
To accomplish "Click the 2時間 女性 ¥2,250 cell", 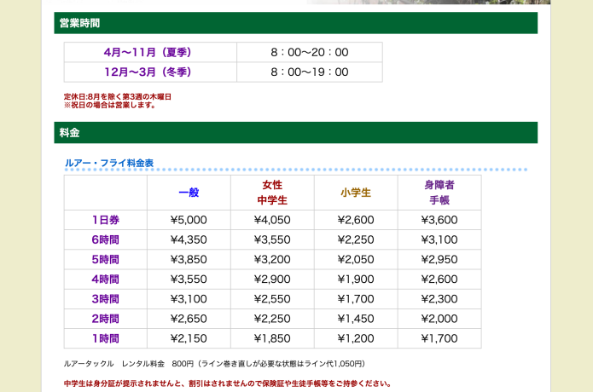I will 272,319.
